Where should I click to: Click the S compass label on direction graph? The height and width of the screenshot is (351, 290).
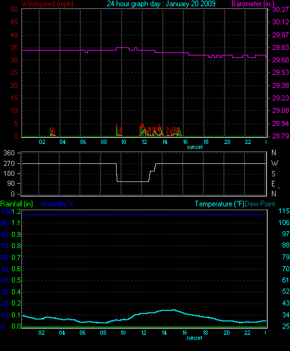coord(273,174)
